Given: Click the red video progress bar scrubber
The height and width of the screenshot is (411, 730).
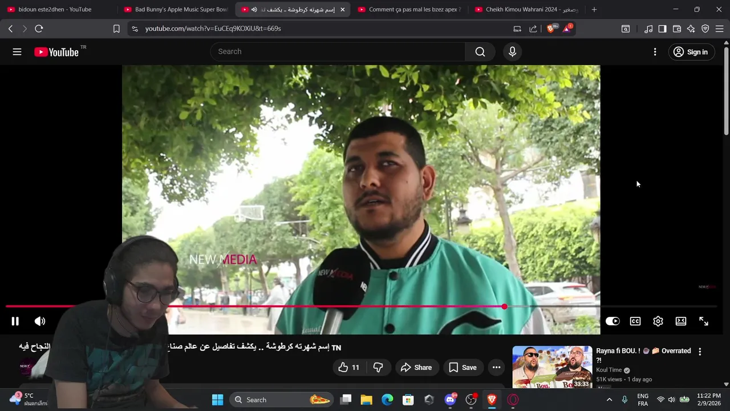Looking at the screenshot, I should (504, 307).
